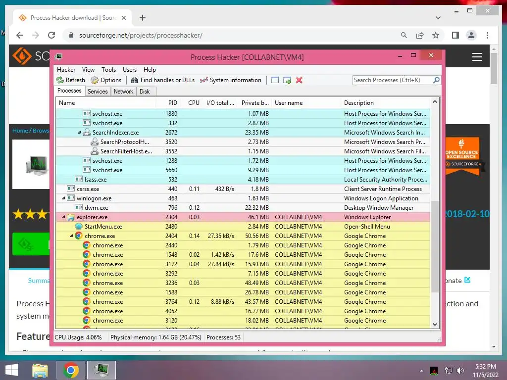Viewport: 507px width, 380px height.
Task: Open Options via the gear icon
Action: [x=95, y=80]
